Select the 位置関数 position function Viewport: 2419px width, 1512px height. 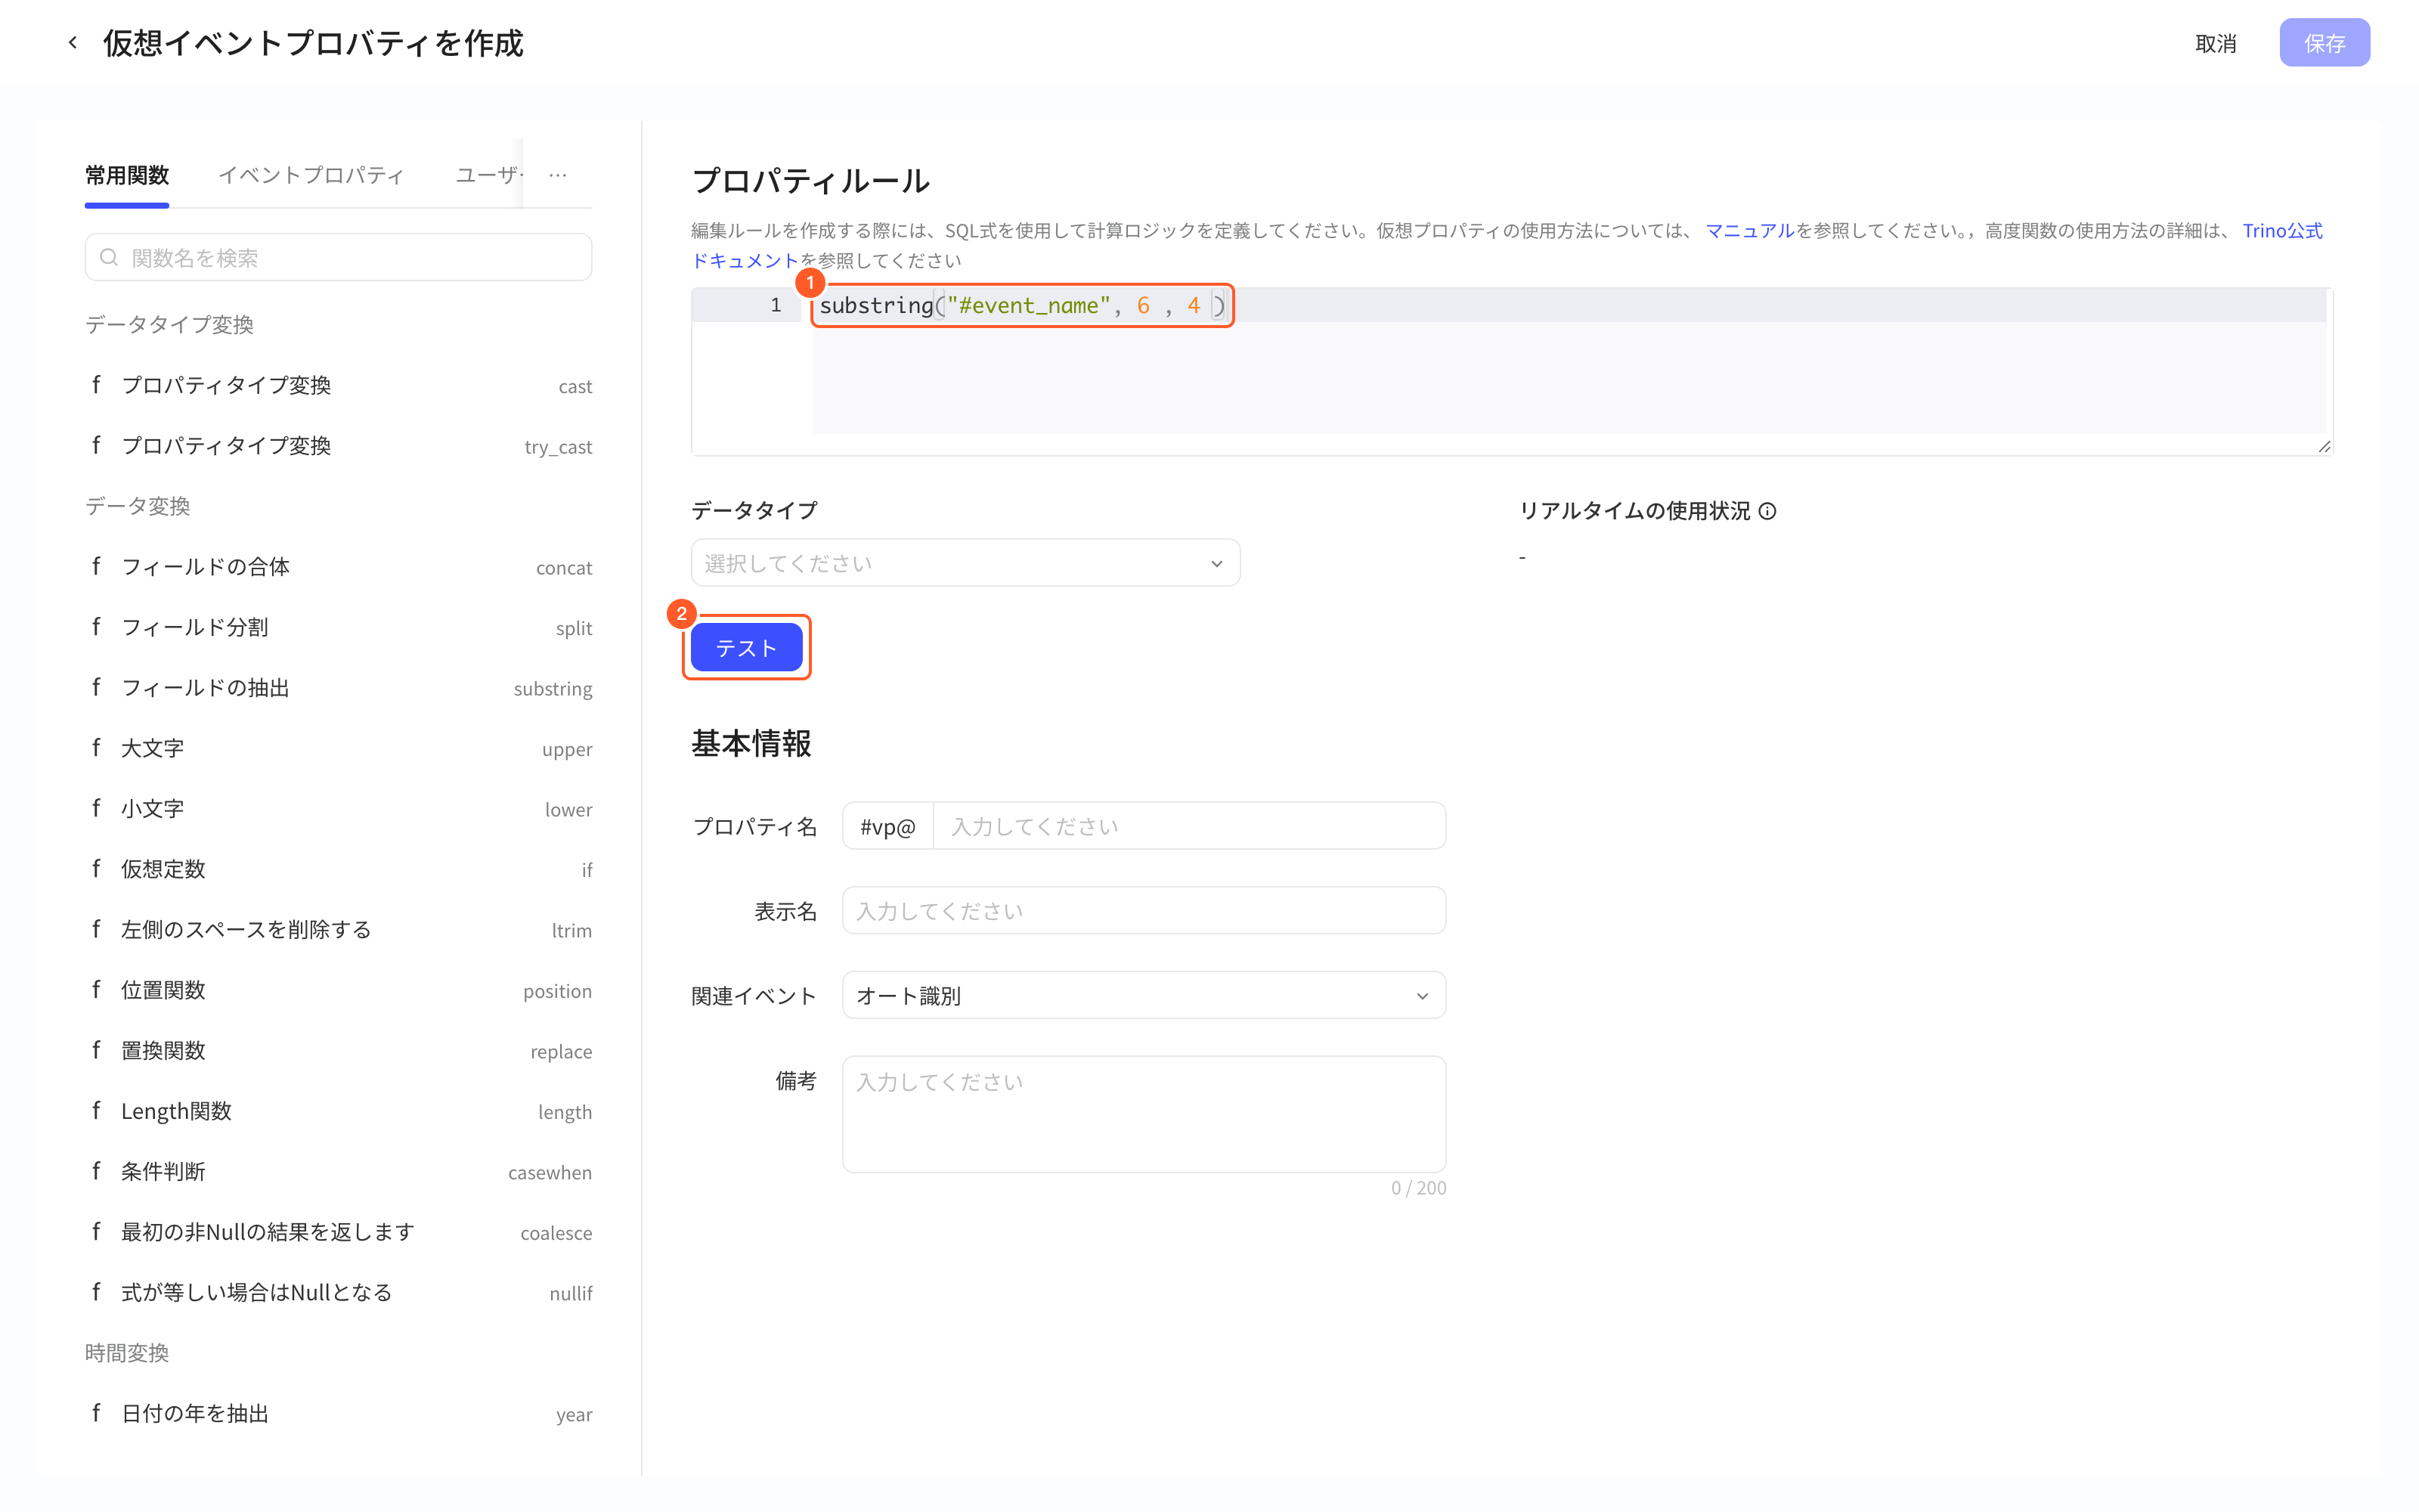click(338, 991)
